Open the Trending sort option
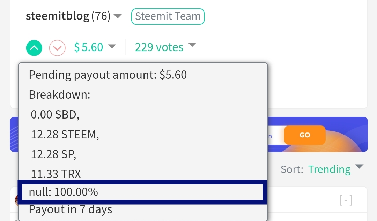The image size is (377, 221). (330, 169)
